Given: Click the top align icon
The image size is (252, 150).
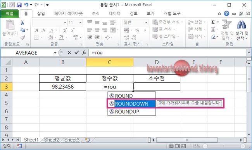Looking at the screenshot, I should [x=90, y=22].
